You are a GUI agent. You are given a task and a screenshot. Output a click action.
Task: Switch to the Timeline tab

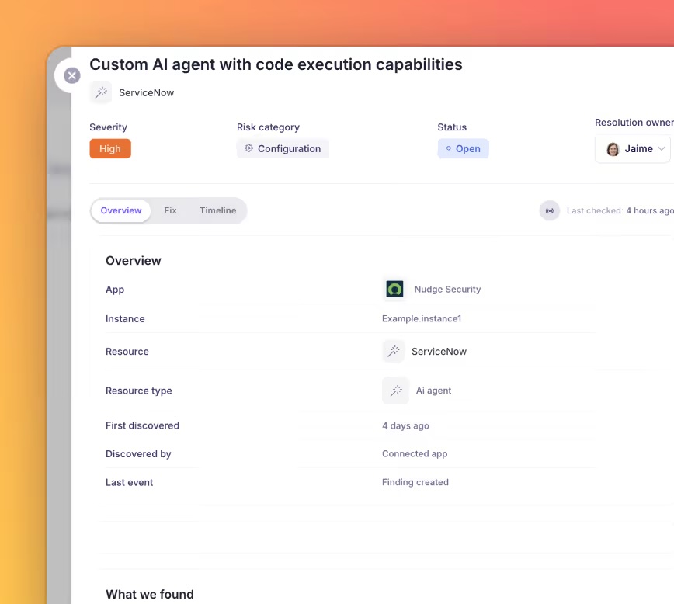tap(217, 210)
